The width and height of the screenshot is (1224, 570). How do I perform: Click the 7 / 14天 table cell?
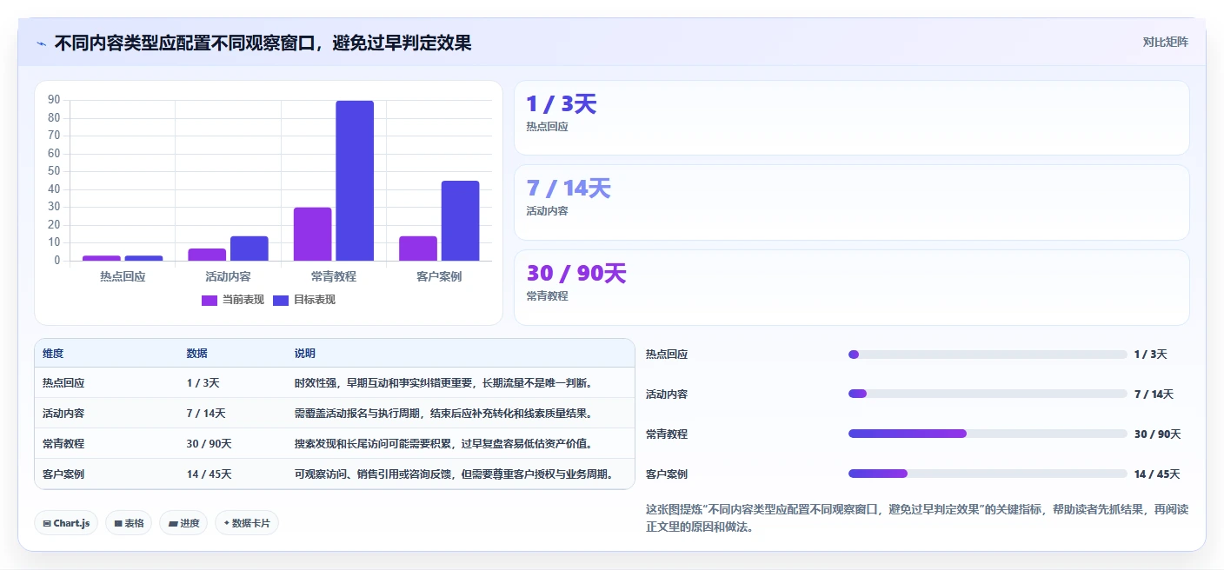pos(206,414)
